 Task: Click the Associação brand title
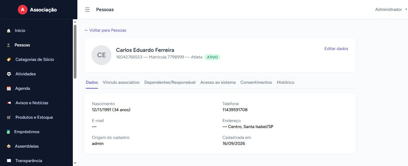coord(43,10)
